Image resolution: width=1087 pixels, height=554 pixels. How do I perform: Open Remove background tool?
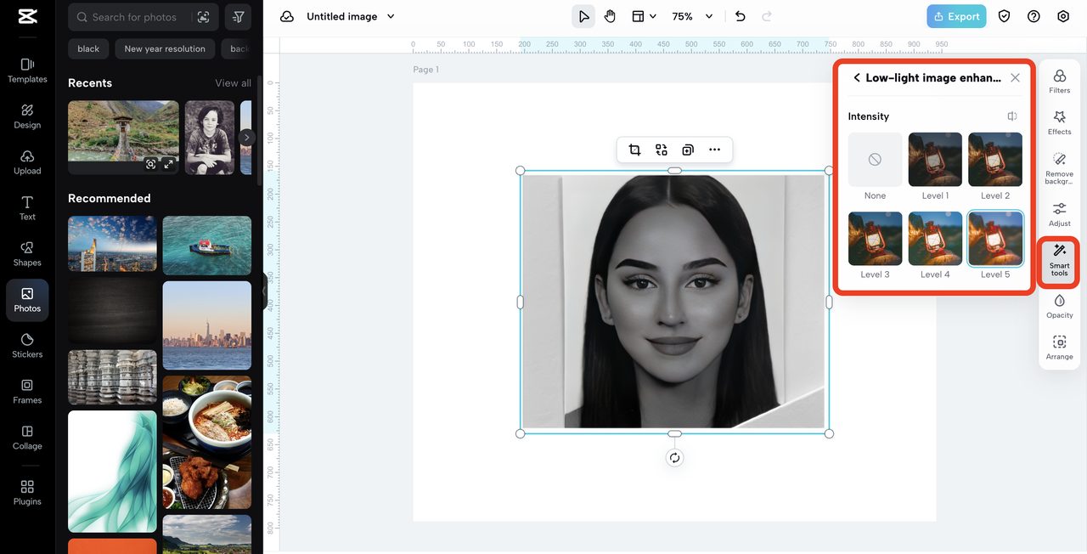coord(1060,168)
